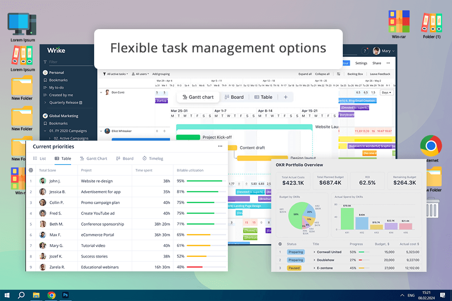Switch to the Board view tab
This screenshot has height=301, width=452.
point(234,97)
